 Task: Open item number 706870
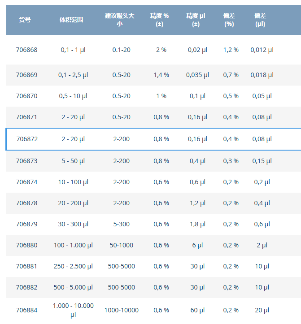26,96
